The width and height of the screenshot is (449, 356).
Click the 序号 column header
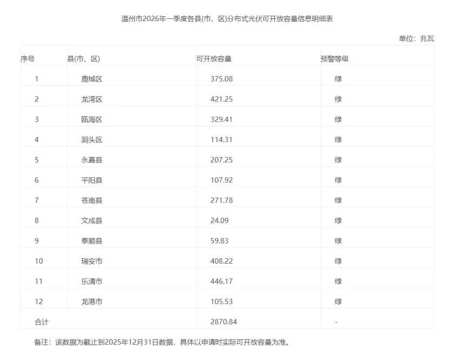tap(28, 59)
